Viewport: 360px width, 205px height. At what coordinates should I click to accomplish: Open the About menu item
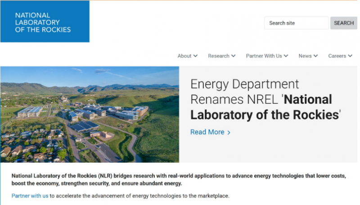pyautogui.click(x=184, y=56)
